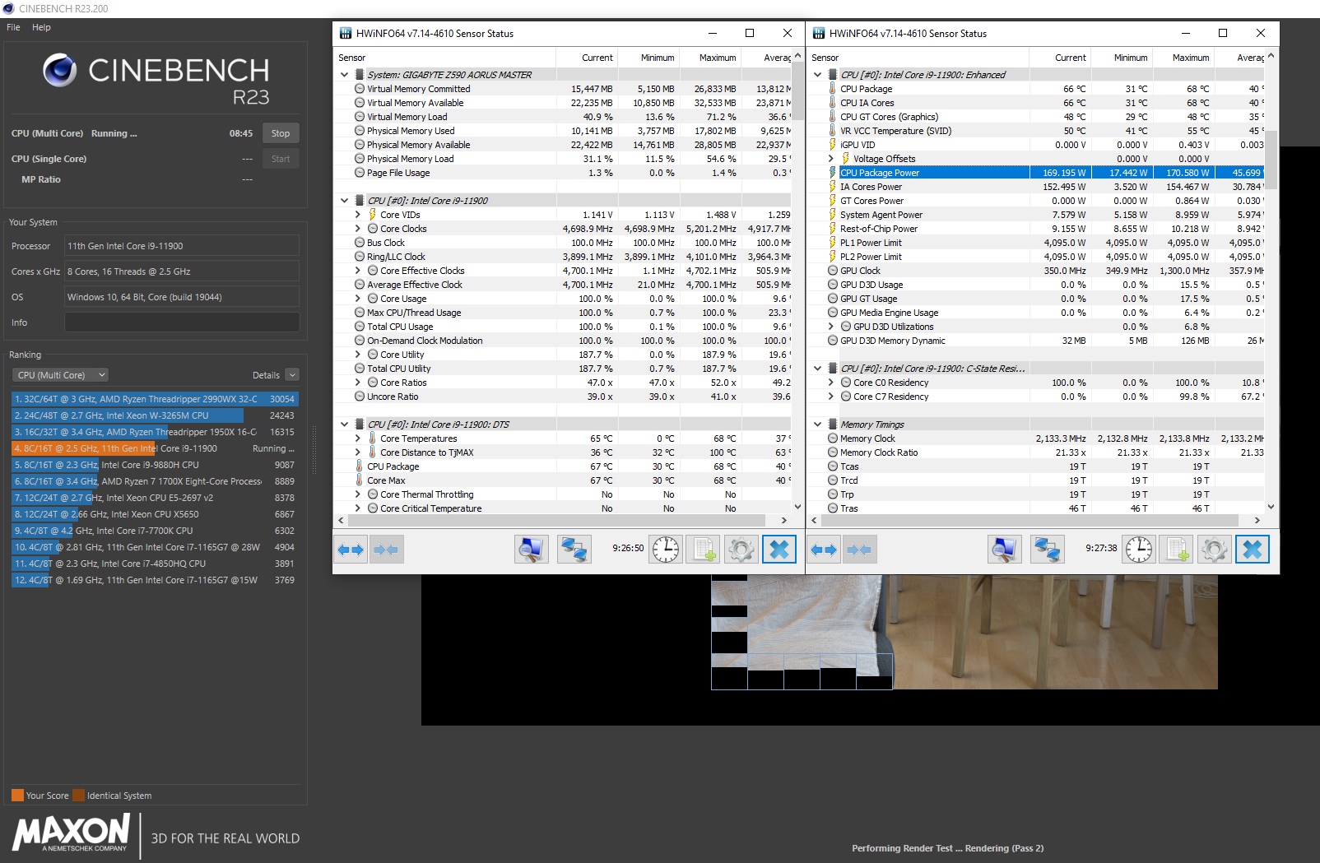Click the monitor-with-magnifier icon in right HWiNFO window
The width and height of the screenshot is (1320, 863).
point(1005,549)
